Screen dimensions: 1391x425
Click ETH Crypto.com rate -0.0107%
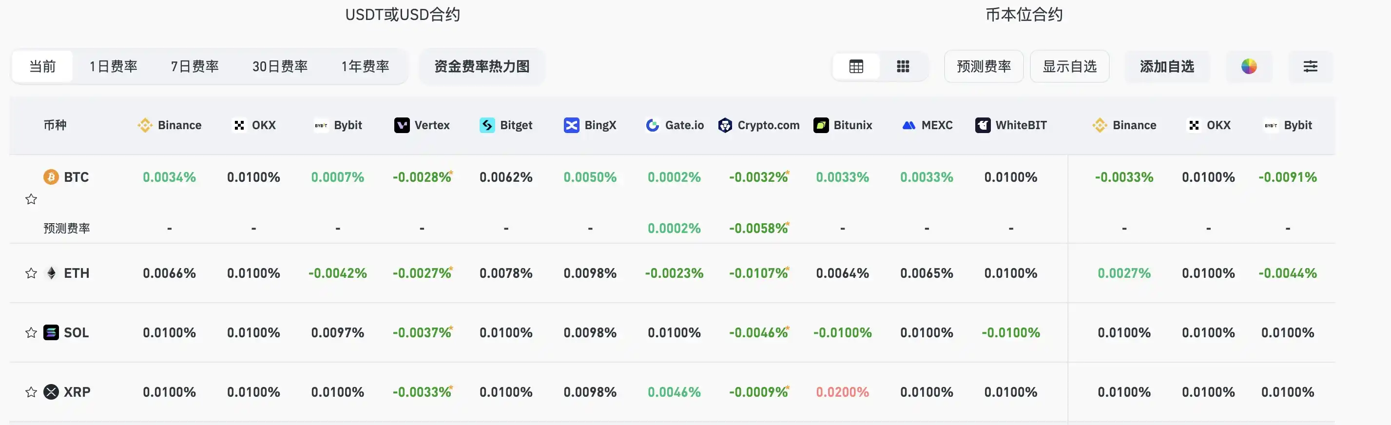pyautogui.click(x=759, y=273)
